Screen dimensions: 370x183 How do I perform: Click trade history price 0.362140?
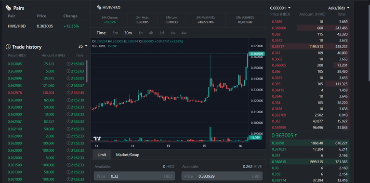click(14, 129)
